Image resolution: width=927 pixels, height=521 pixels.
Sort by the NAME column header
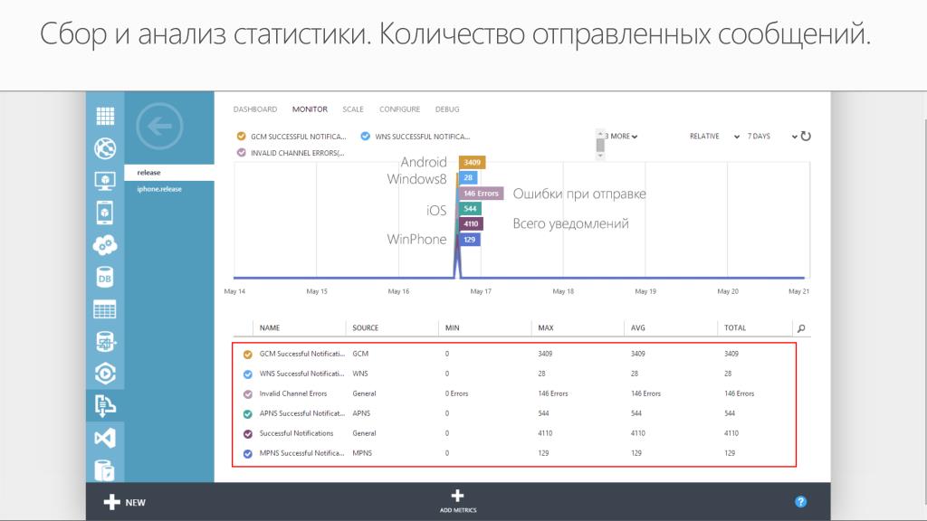point(270,327)
